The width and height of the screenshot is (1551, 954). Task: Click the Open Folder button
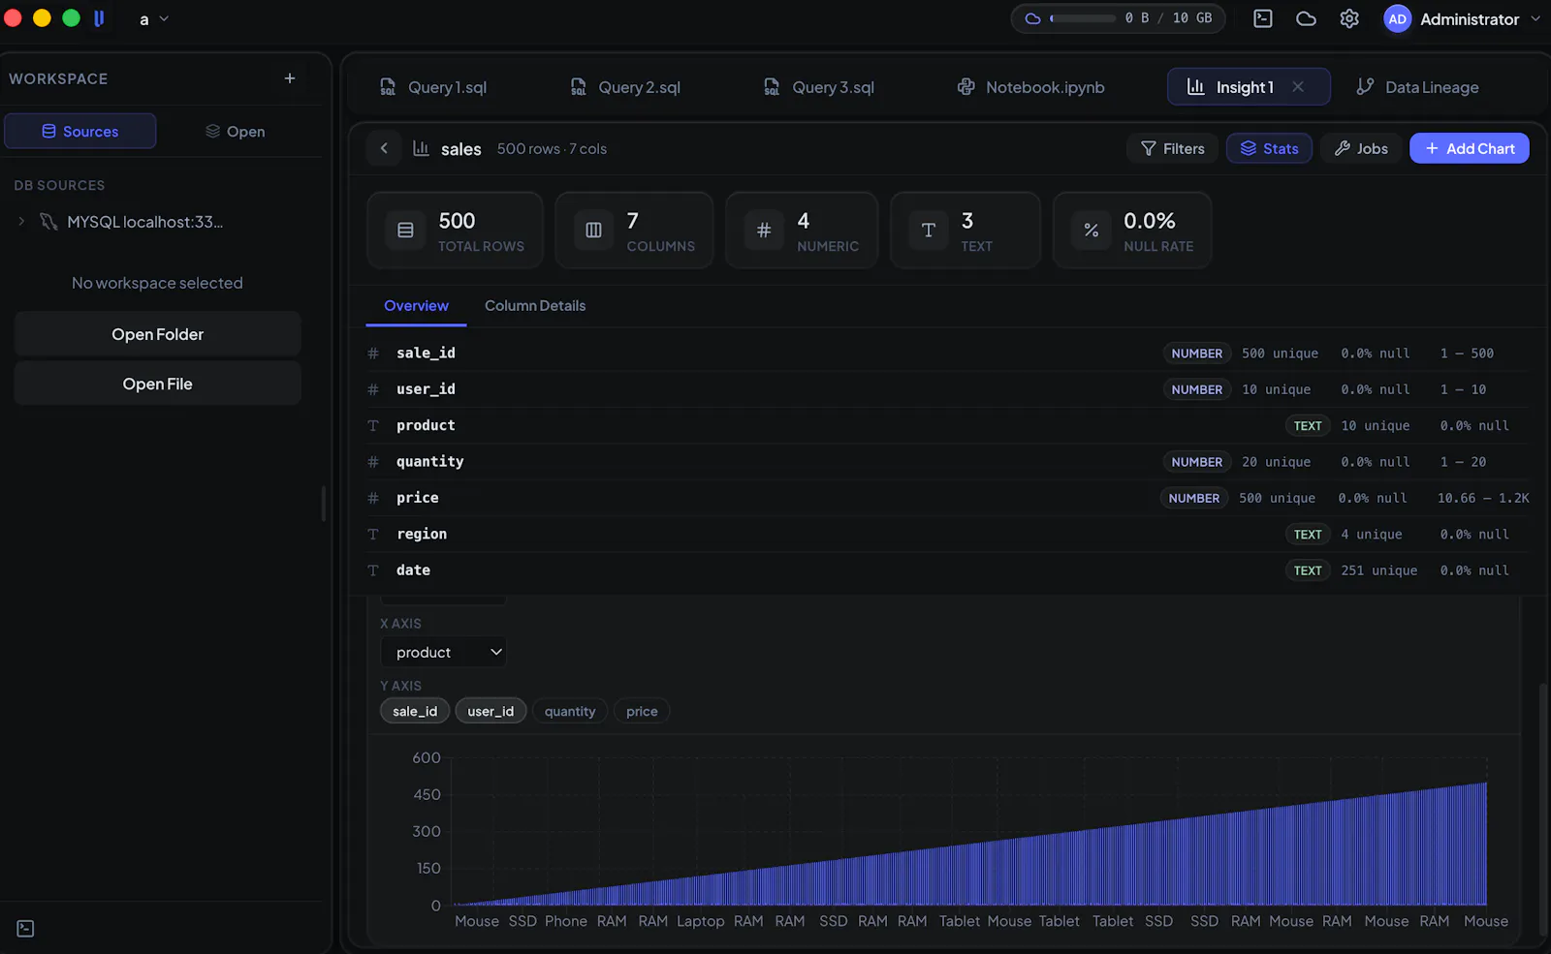[x=157, y=334]
